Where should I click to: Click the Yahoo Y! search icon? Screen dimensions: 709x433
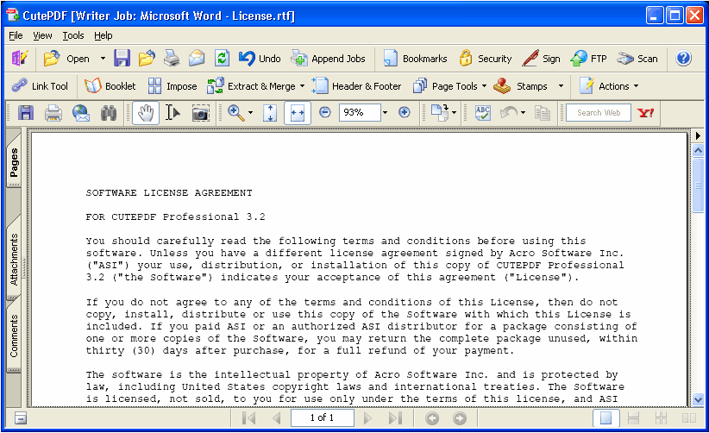click(x=645, y=112)
